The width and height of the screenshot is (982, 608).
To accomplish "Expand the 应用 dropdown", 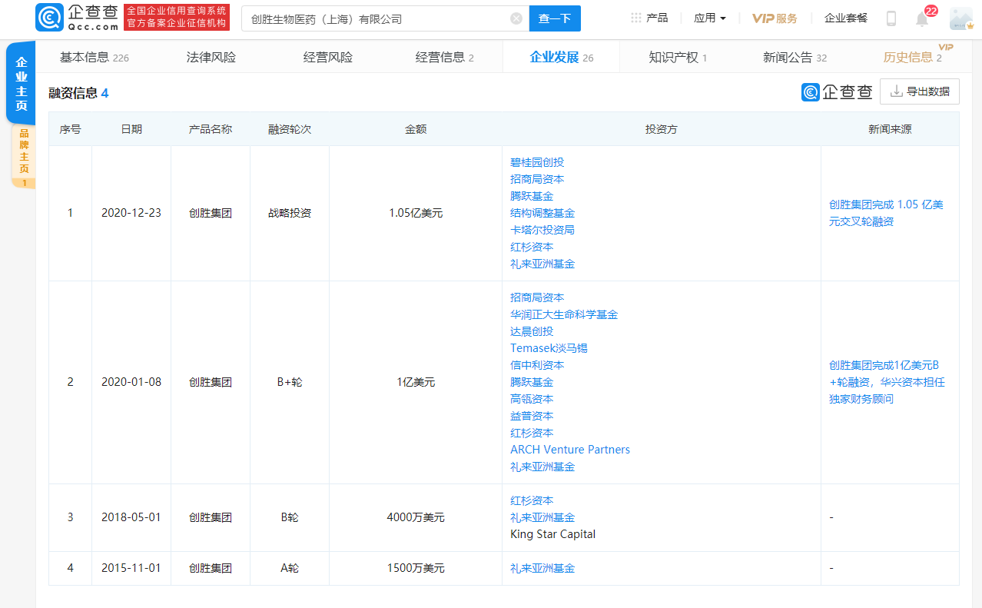I will click(710, 18).
